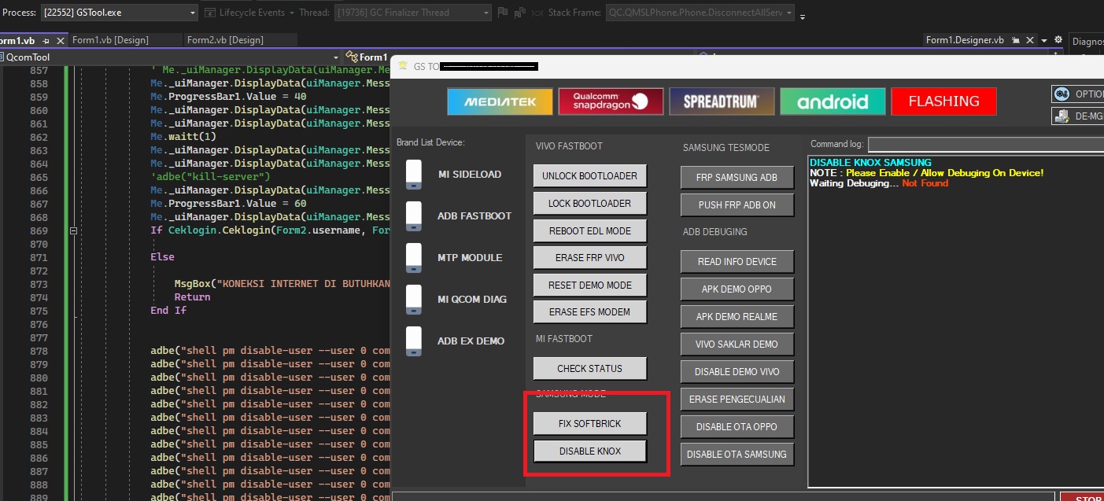Screen dimensions: 1104x501
Task: Click the RESET DEMO MODE button
Action: 590,285
